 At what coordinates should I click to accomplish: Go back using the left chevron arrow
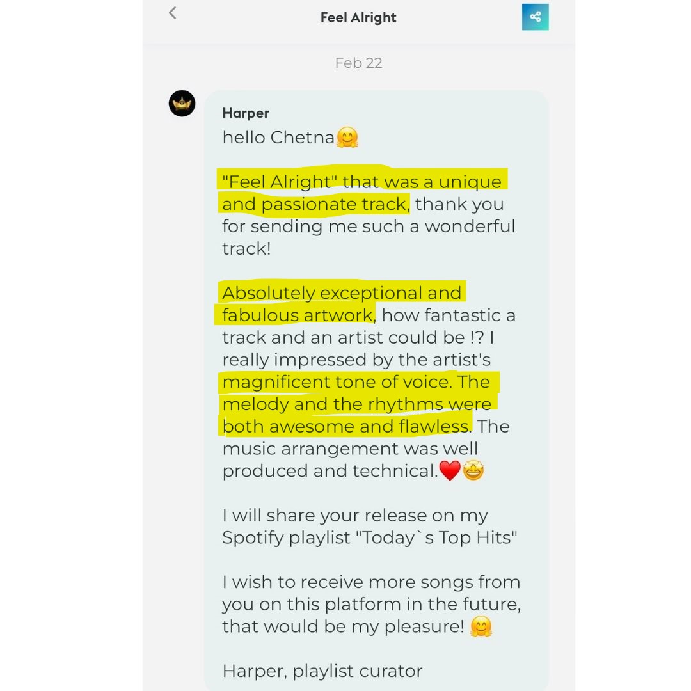click(x=172, y=13)
